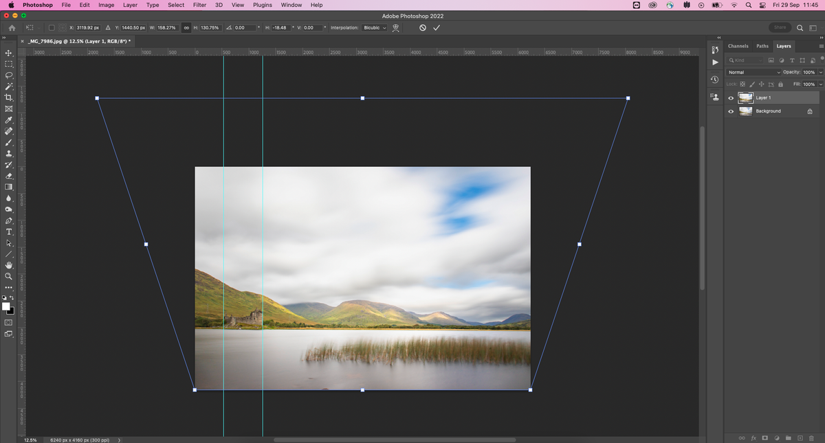Click the foreground color swatch
Viewport: 825px width, 443px height.
[x=6, y=306]
